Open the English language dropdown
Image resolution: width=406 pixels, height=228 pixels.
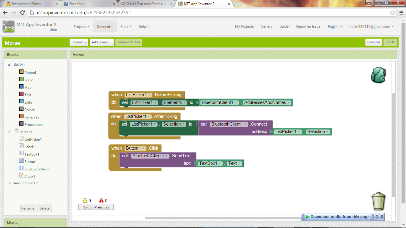(335, 26)
